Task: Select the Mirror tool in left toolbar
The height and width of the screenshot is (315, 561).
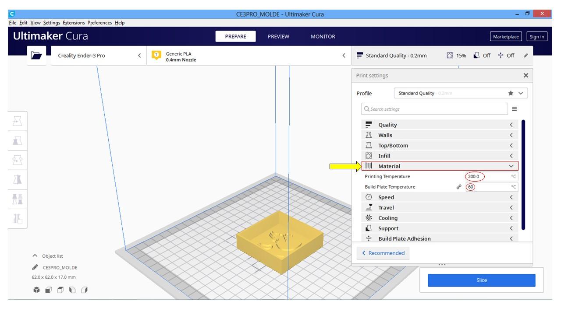Action: (x=17, y=179)
